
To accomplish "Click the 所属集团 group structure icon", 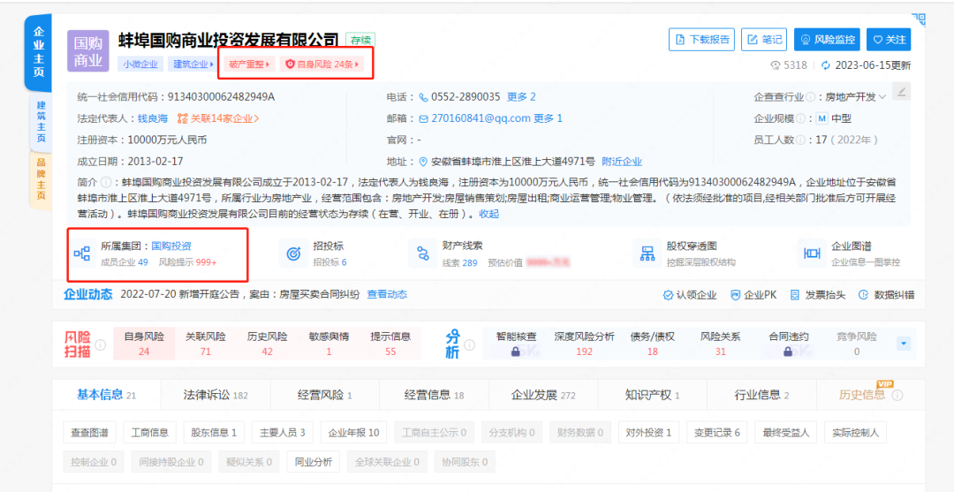I will click(x=81, y=254).
